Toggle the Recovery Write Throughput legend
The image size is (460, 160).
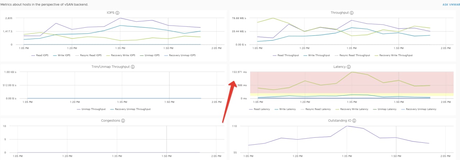tap(394, 55)
